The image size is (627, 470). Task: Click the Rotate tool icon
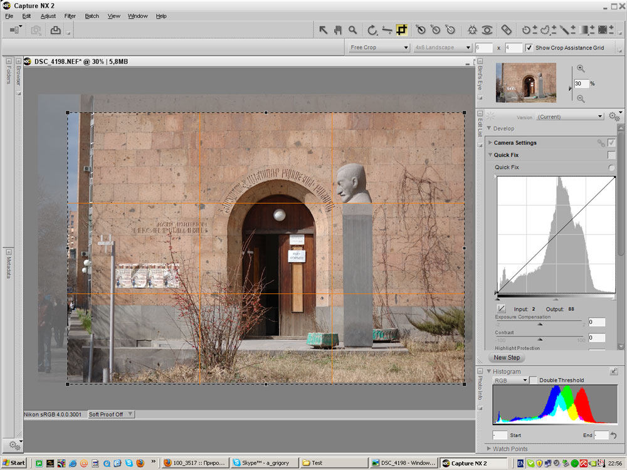click(372, 29)
